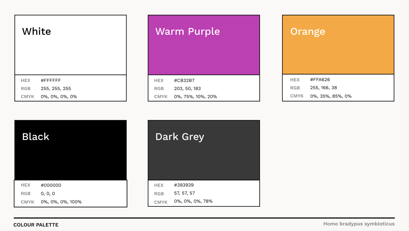Click CMYK value 0%, 75%, 10%, 20%
Viewport: 409px width, 231px height.
[x=195, y=97]
